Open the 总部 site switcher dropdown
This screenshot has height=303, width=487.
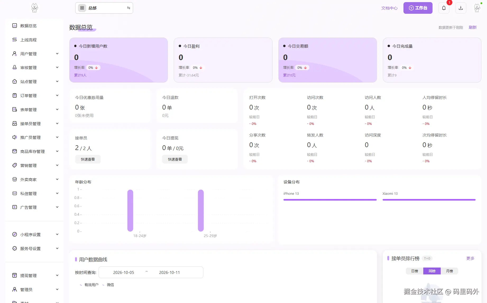(104, 8)
